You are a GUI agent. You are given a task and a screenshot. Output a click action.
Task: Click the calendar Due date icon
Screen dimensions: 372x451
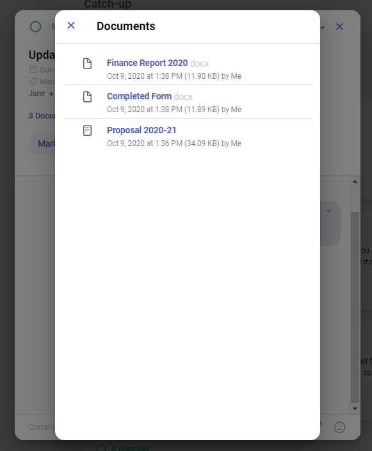click(33, 69)
